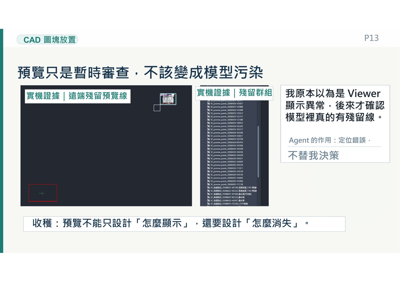The height and width of the screenshot is (282, 400).
Task: Select SC_批量點位_20260629-102533_撒水頭 group
Action: point(227,197)
